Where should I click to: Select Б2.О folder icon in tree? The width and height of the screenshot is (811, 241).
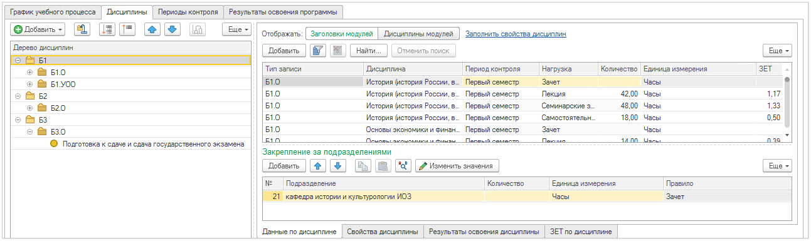(42, 108)
